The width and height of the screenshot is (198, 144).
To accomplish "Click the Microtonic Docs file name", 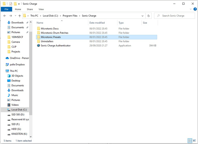I will pyautogui.click(x=50, y=29).
